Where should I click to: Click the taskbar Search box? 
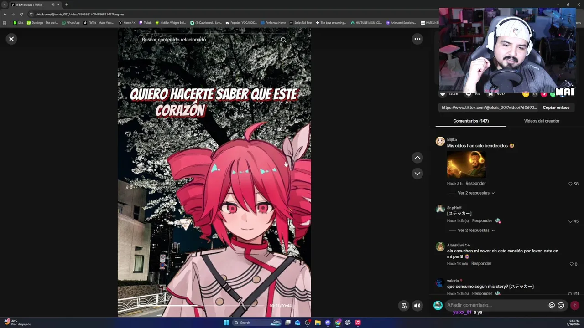tap(258, 323)
